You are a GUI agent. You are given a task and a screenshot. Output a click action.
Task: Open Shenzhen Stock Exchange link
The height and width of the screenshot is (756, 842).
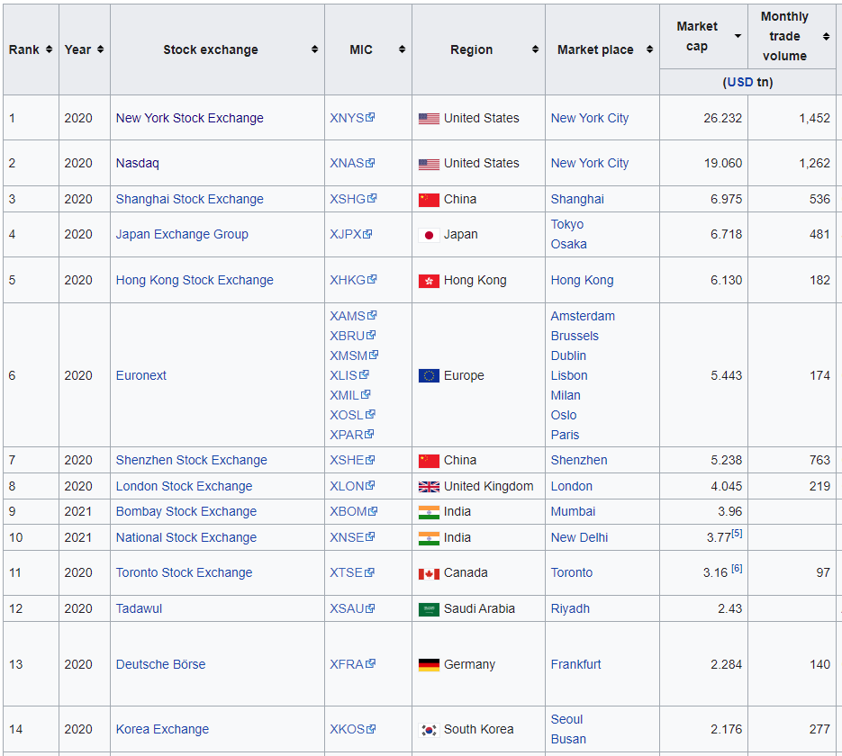click(191, 461)
